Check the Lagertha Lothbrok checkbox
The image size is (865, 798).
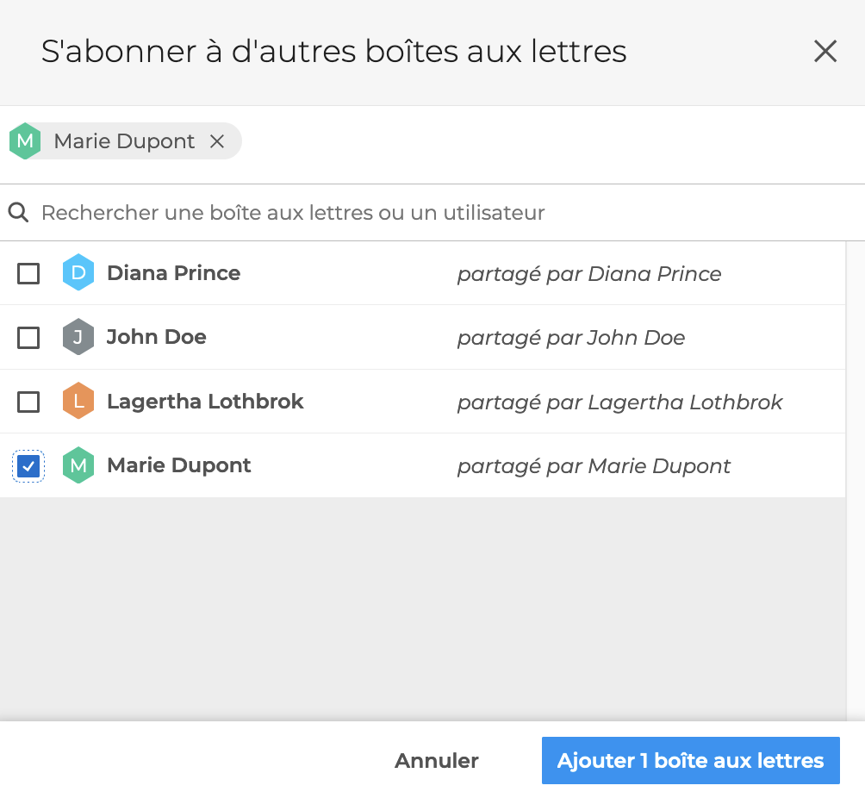pyautogui.click(x=28, y=402)
